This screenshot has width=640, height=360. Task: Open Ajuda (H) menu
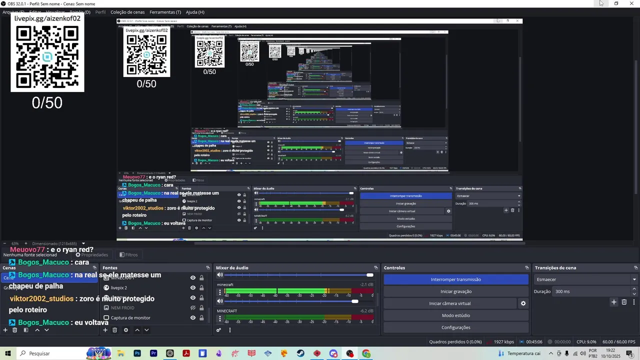[195, 12]
